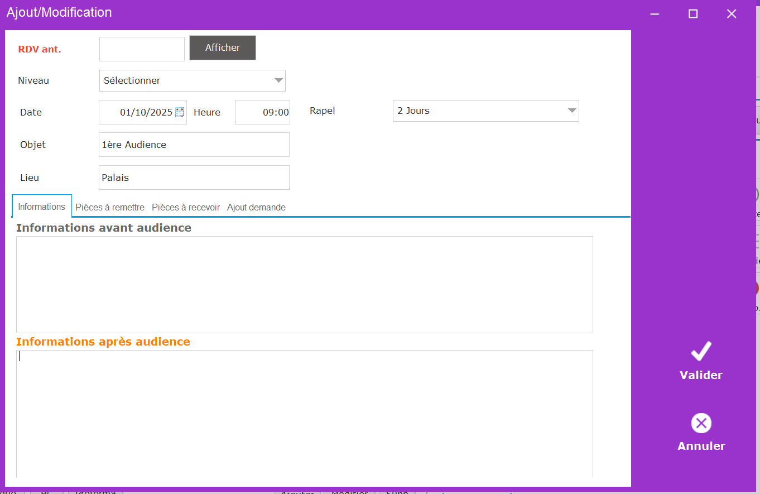
Task: Click the Annuler cross icon
Action: point(701,423)
